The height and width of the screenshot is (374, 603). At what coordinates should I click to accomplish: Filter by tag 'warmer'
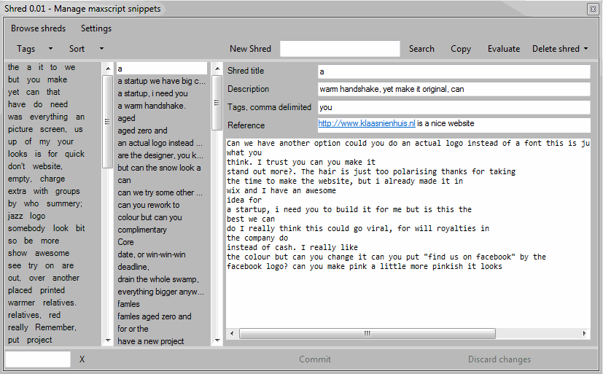pos(22,303)
